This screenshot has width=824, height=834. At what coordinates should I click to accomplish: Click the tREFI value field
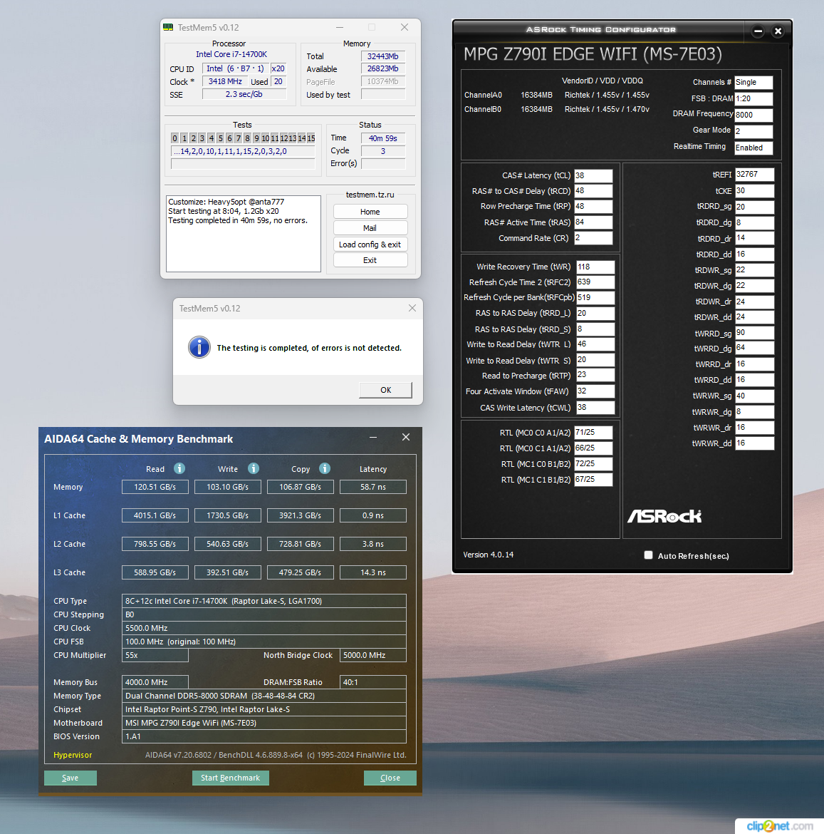(x=754, y=175)
